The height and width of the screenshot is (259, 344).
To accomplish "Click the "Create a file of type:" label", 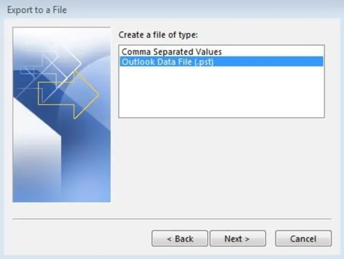I will (158, 35).
